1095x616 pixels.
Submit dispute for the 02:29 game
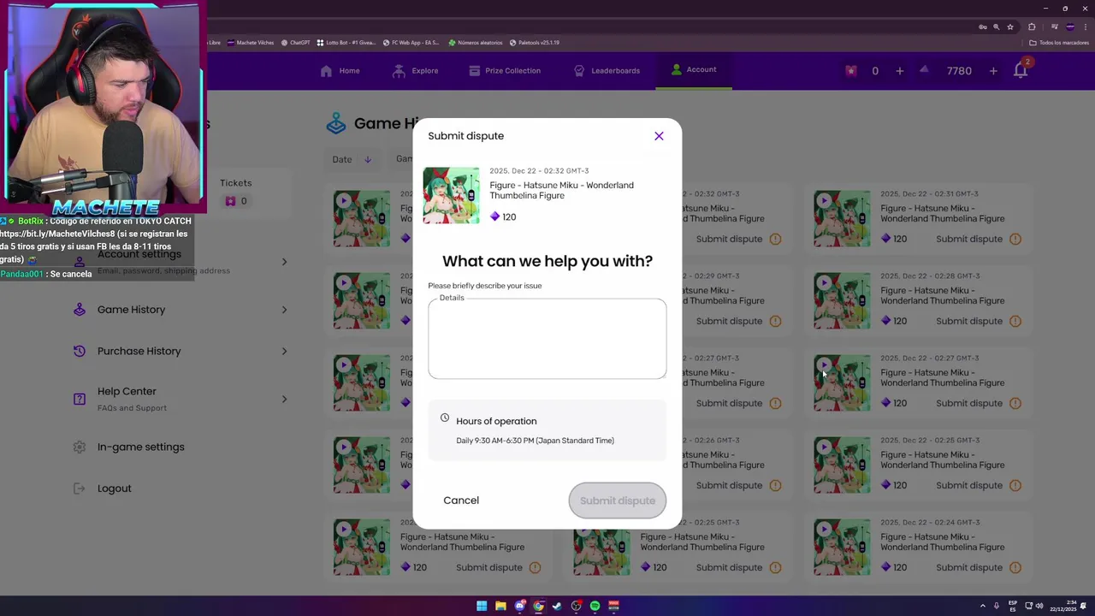[x=729, y=321]
